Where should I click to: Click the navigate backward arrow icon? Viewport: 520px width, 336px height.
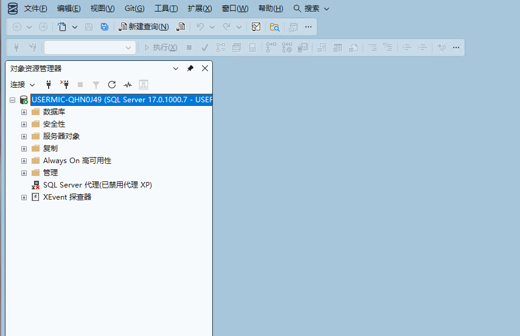(x=17, y=27)
